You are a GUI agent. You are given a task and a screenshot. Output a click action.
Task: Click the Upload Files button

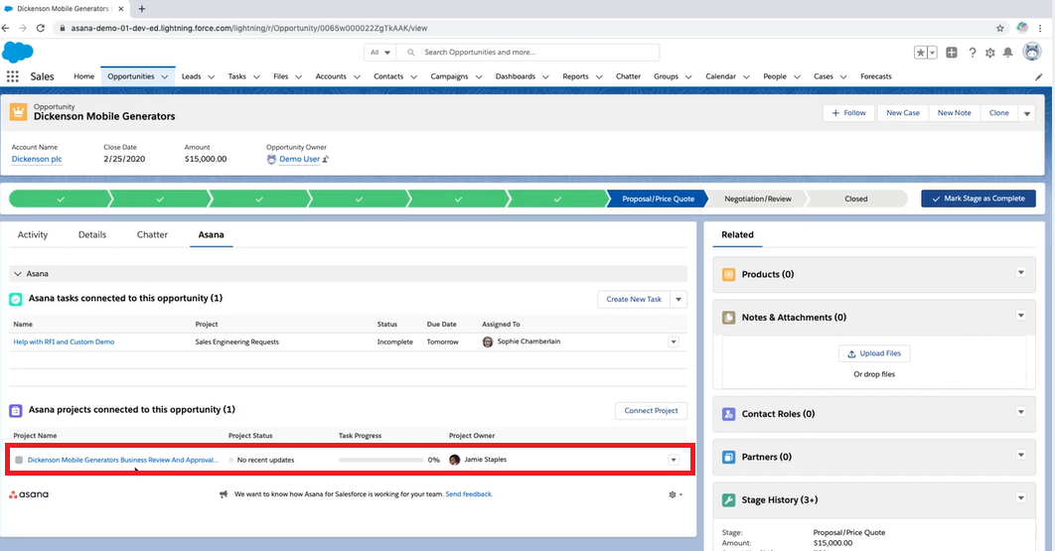(x=874, y=353)
